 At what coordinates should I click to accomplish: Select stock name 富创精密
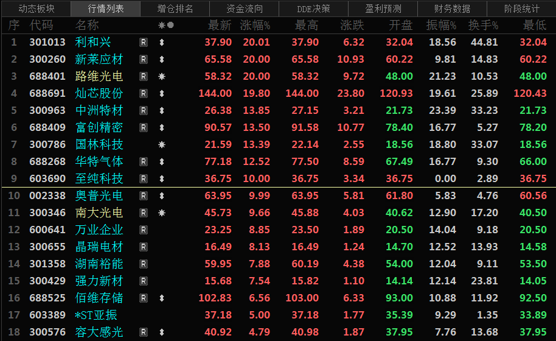click(99, 127)
